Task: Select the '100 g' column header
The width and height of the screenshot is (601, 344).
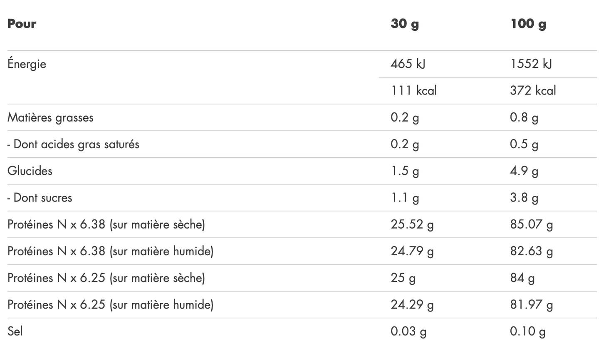Action: point(528,24)
